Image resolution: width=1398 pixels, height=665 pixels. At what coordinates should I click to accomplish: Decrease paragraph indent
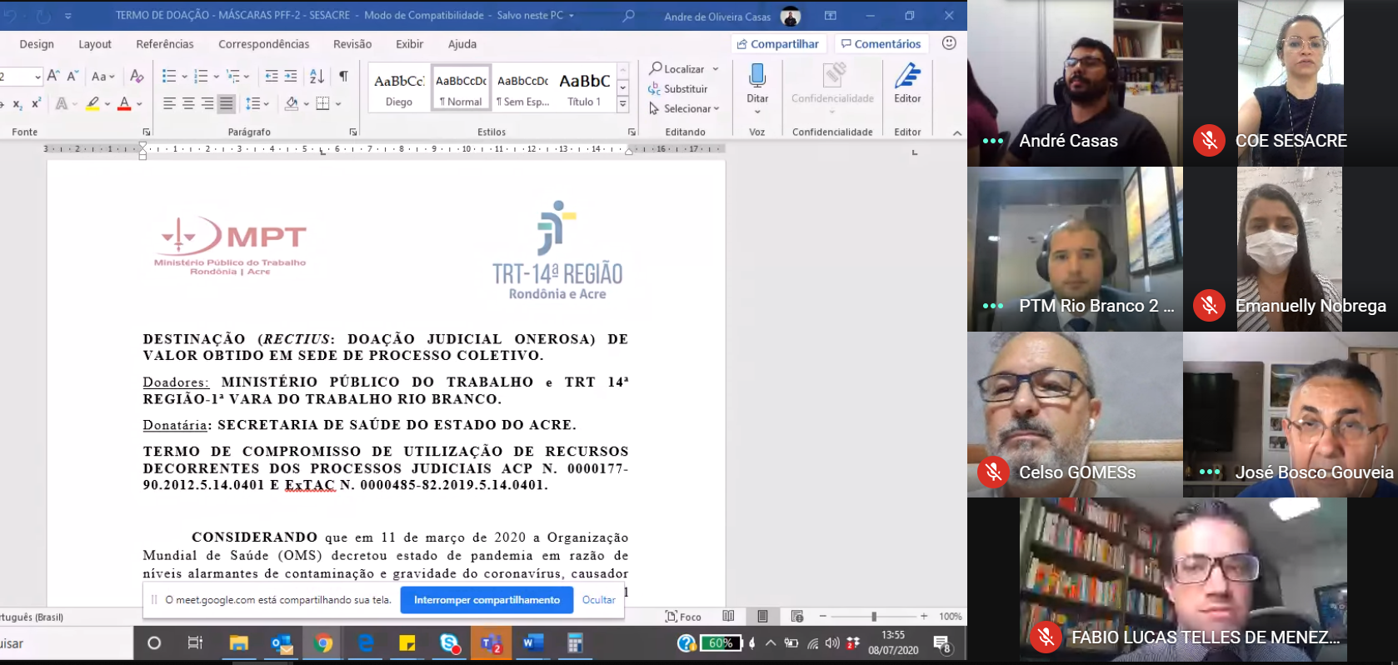(x=272, y=76)
